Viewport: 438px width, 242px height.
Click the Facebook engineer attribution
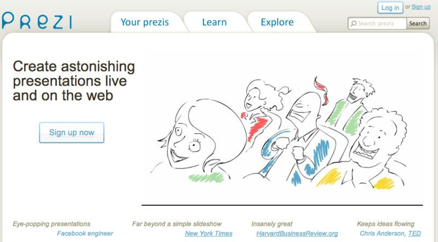click(85, 233)
